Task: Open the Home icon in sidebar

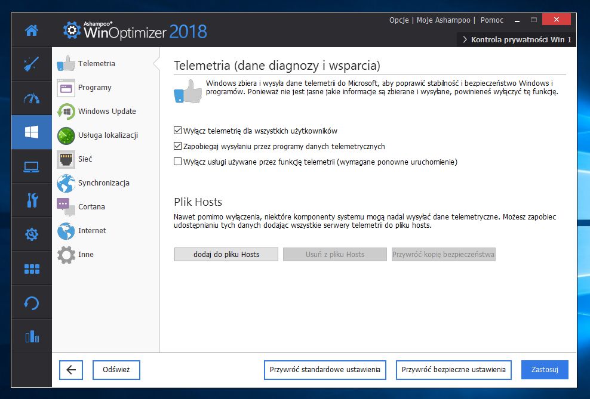Action: (x=32, y=30)
